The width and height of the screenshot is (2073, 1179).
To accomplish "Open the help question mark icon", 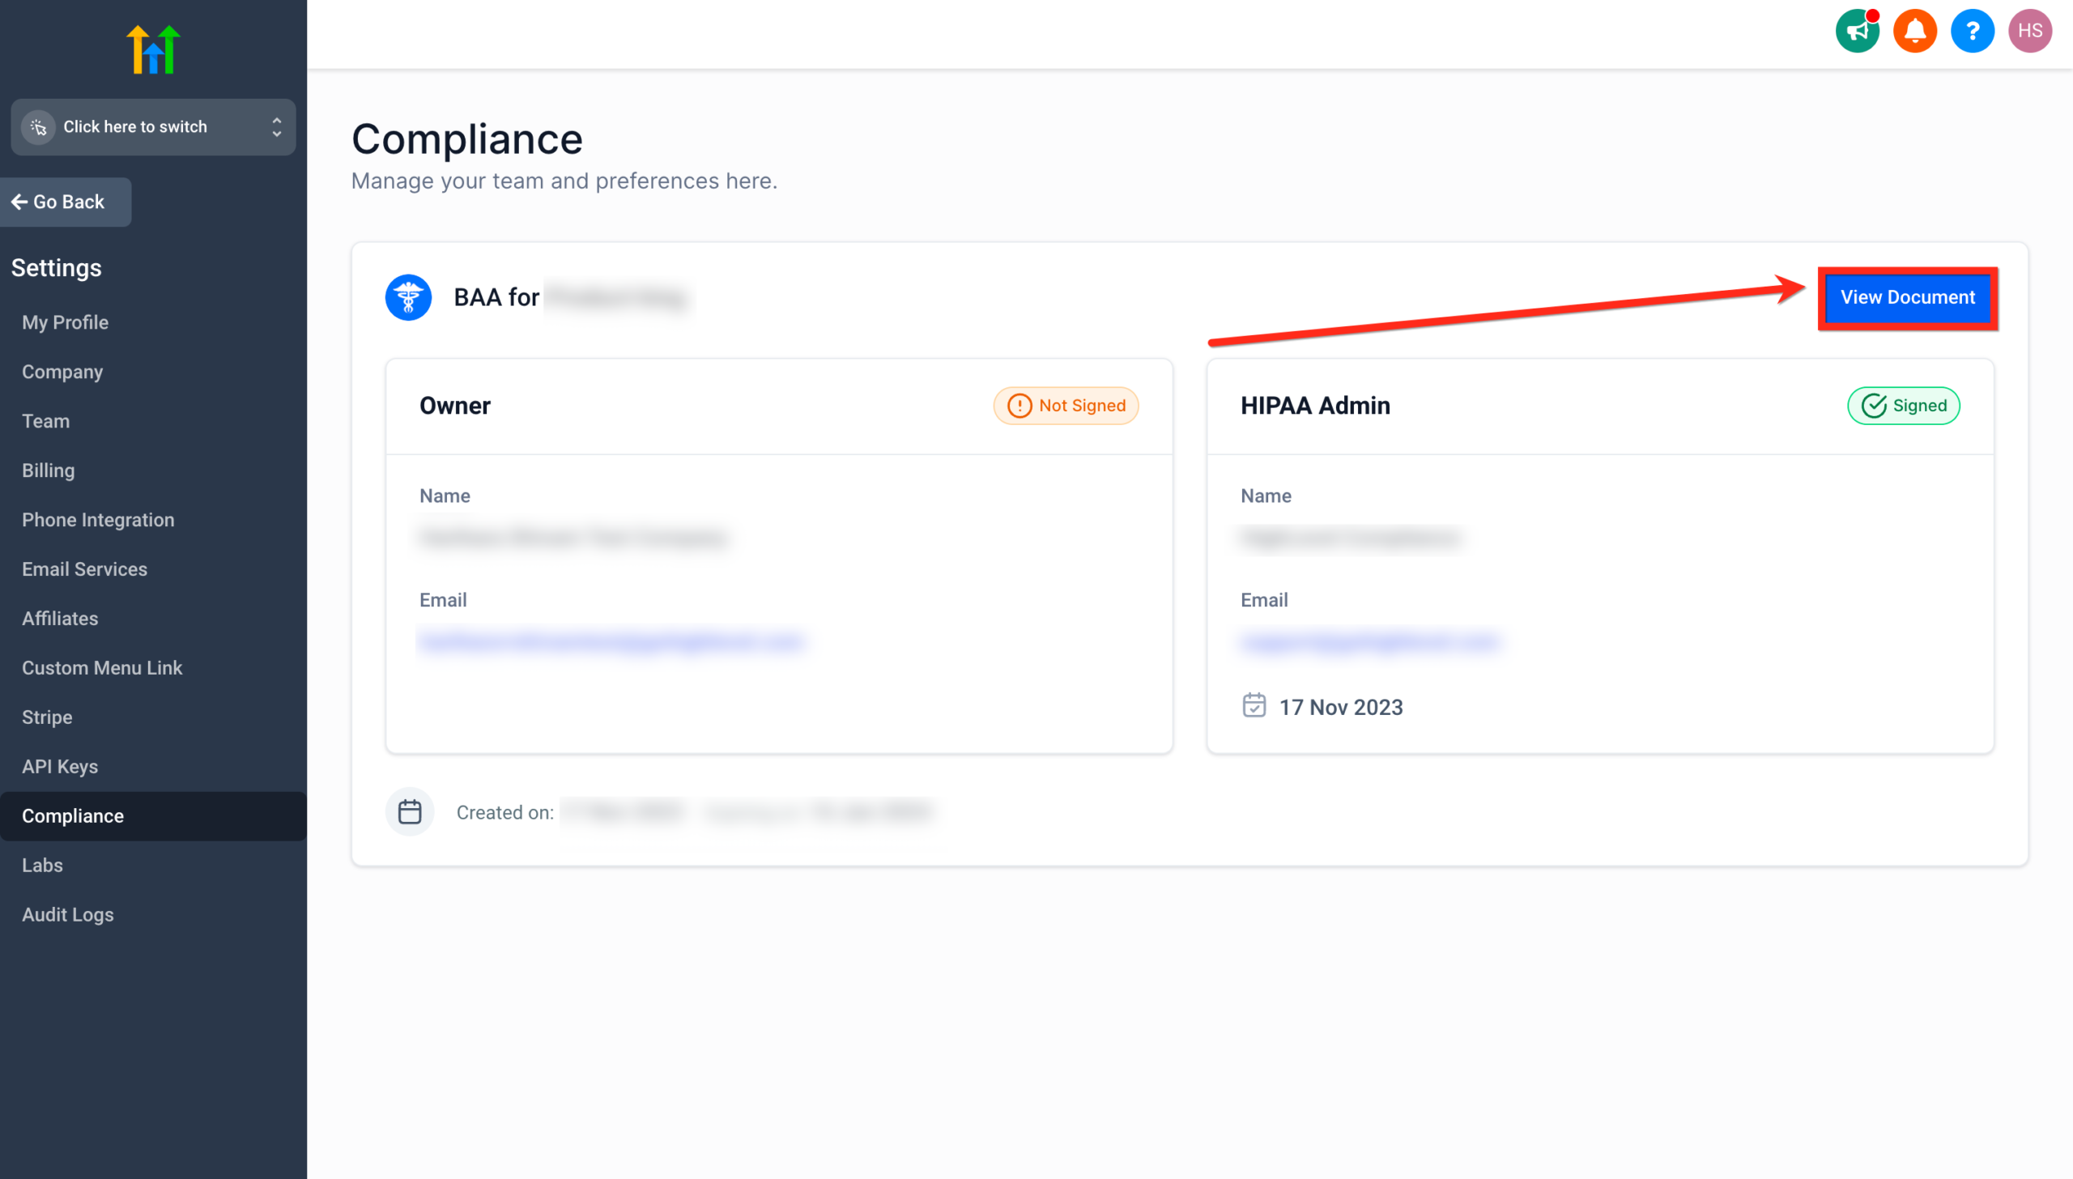I will tap(1973, 31).
